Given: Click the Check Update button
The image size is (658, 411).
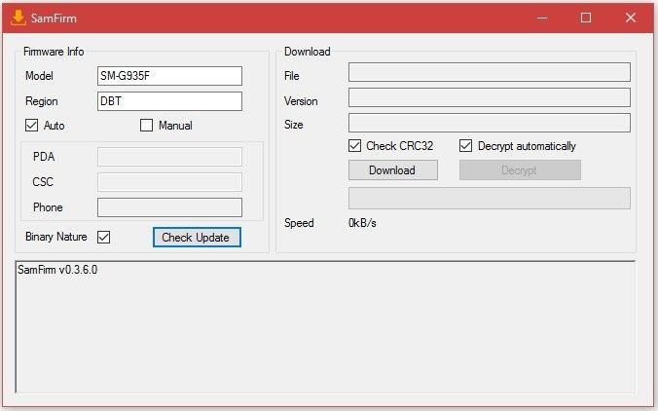Looking at the screenshot, I should [x=197, y=238].
